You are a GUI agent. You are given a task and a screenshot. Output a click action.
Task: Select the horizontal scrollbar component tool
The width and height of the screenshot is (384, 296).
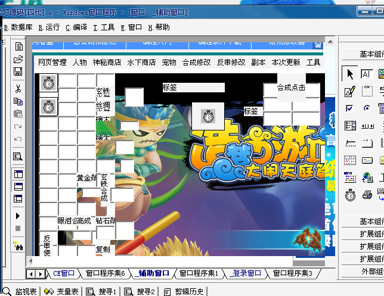(x=367, y=126)
